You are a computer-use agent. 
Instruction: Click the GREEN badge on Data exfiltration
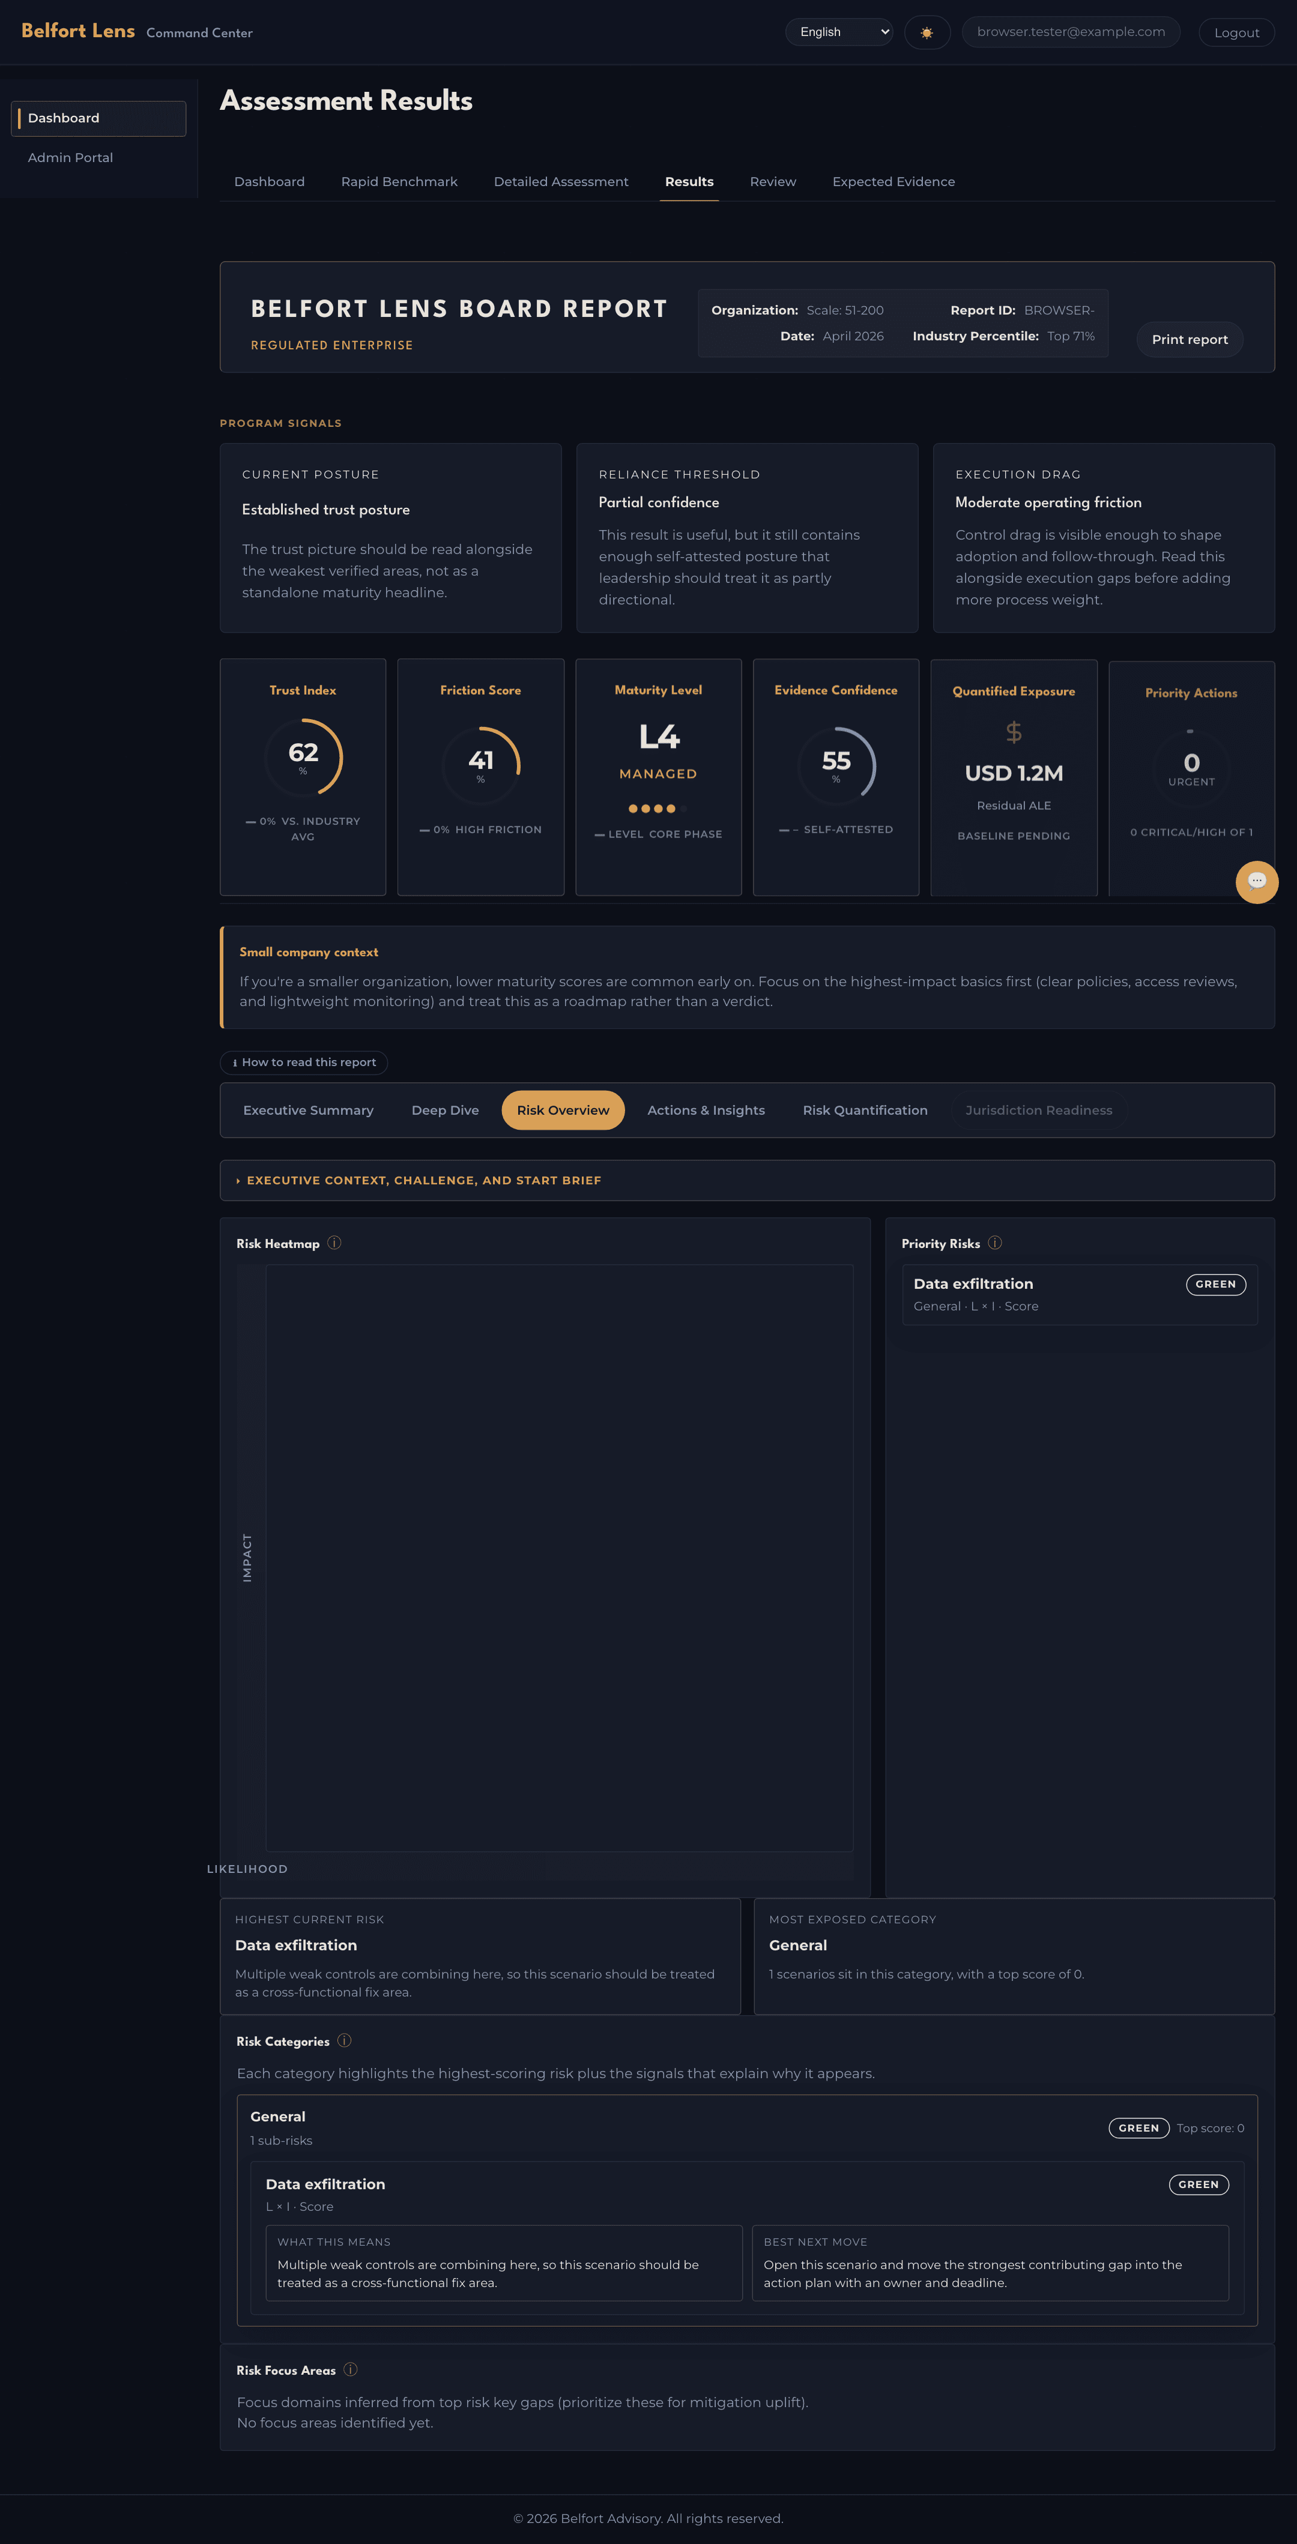click(x=1216, y=1284)
